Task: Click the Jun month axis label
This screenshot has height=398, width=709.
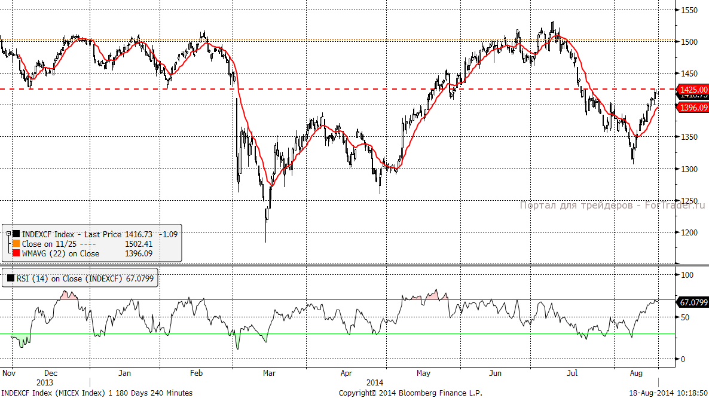Action: point(495,373)
